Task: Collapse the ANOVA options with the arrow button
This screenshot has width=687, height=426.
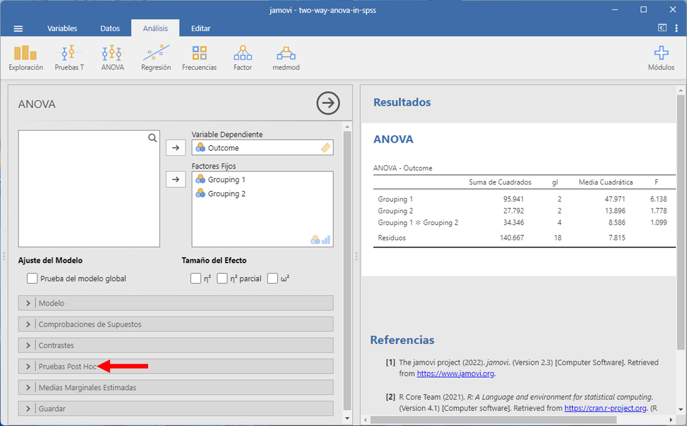Action: tap(328, 103)
